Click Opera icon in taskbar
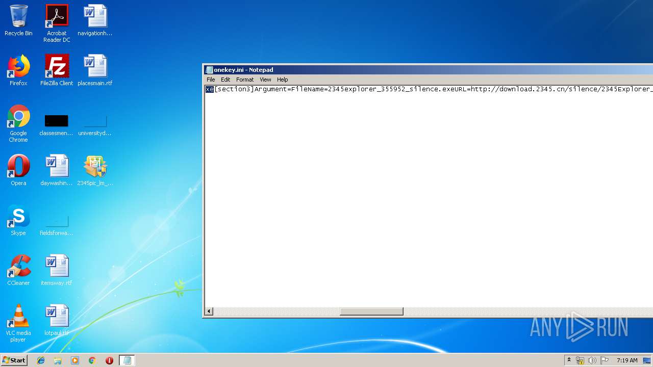653x367 pixels. [109, 360]
